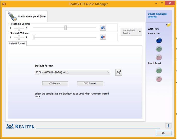This screenshot has height=139, width=177.
Task: Switch to the Default Format tab
Action: point(17,43)
